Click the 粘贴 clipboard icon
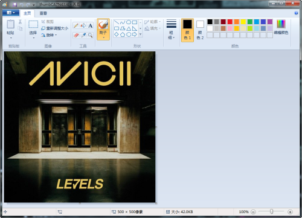The height and width of the screenshot is (218, 302). coord(10,24)
